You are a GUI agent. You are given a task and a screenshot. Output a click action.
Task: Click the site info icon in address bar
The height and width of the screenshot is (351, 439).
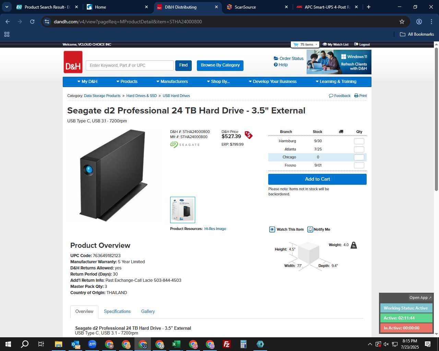click(x=47, y=22)
